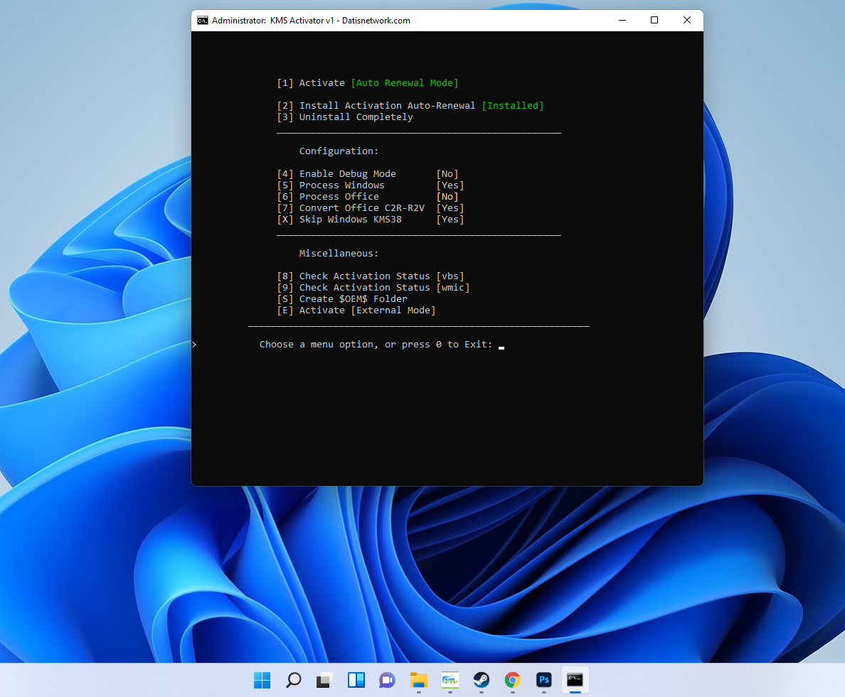845x697 pixels.
Task: Maximize the KMS Activator window
Action: [654, 21]
